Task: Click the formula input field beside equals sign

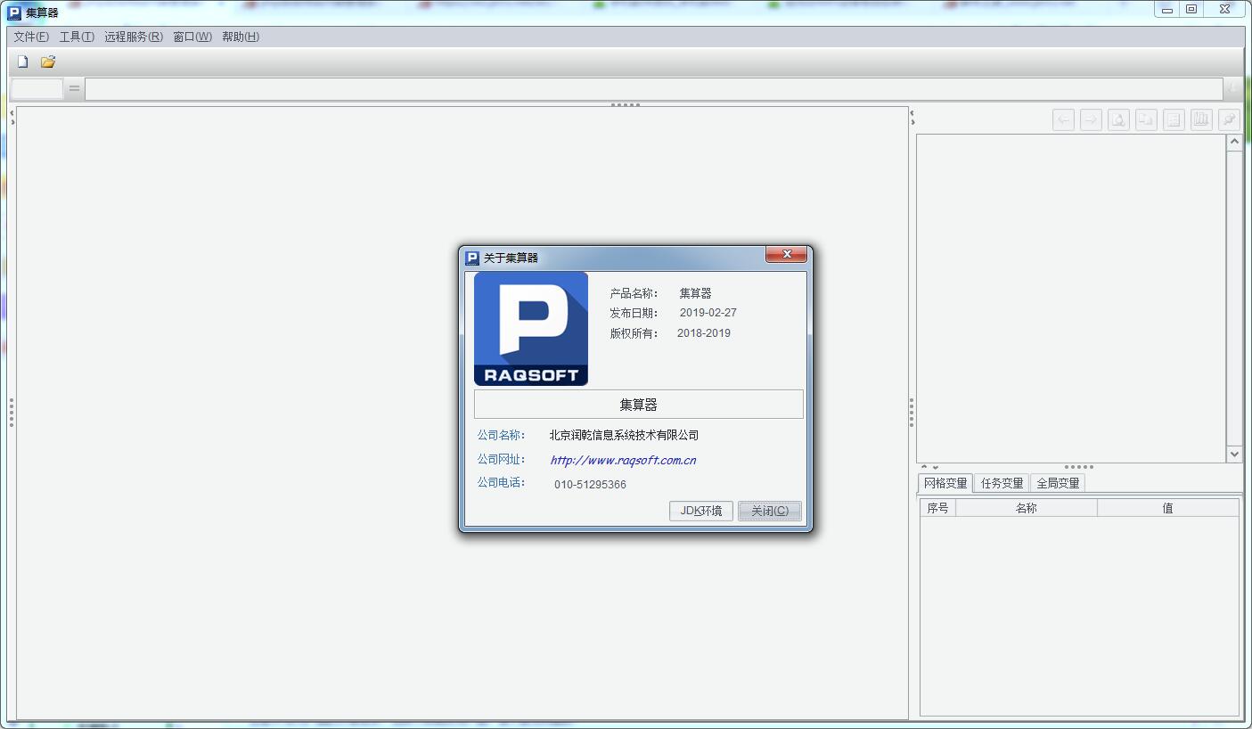Action: click(653, 88)
